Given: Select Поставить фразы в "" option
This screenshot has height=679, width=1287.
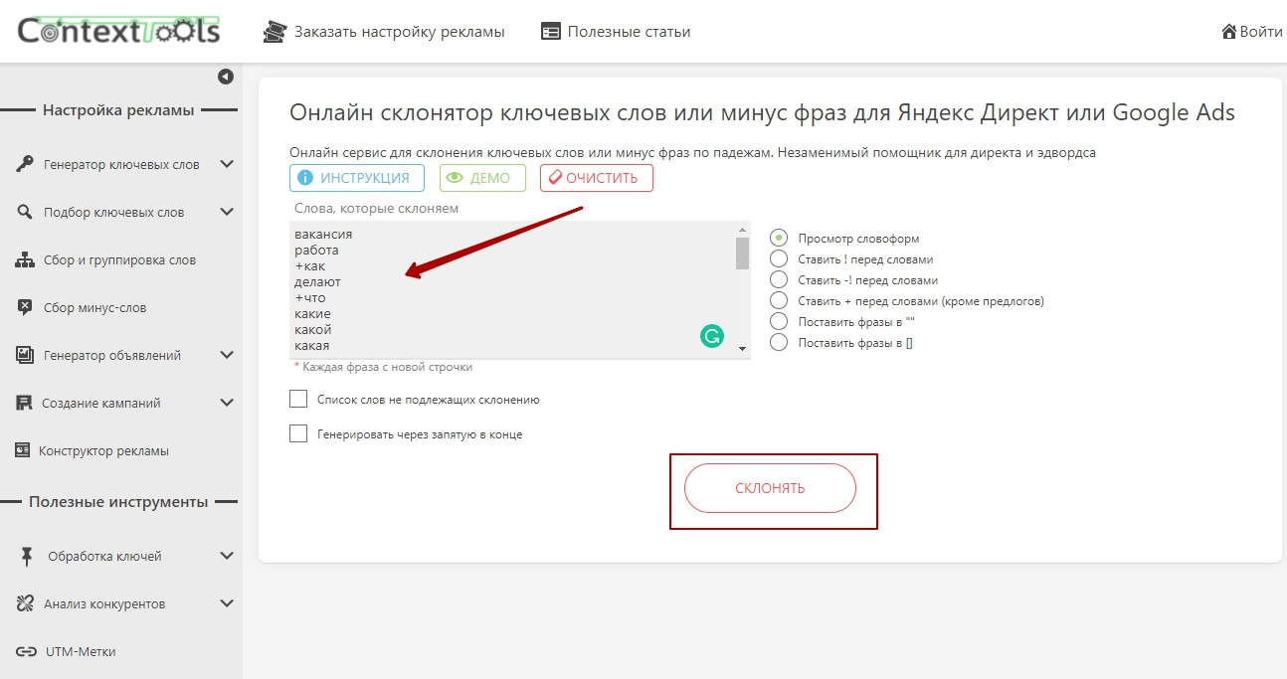Looking at the screenshot, I should [x=779, y=321].
